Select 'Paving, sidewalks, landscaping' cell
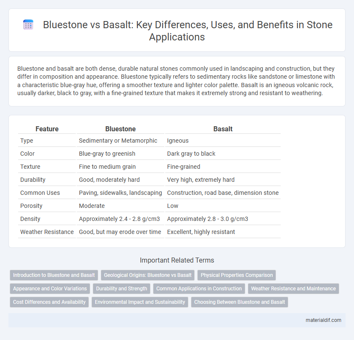354x340 pixels. [121, 193]
